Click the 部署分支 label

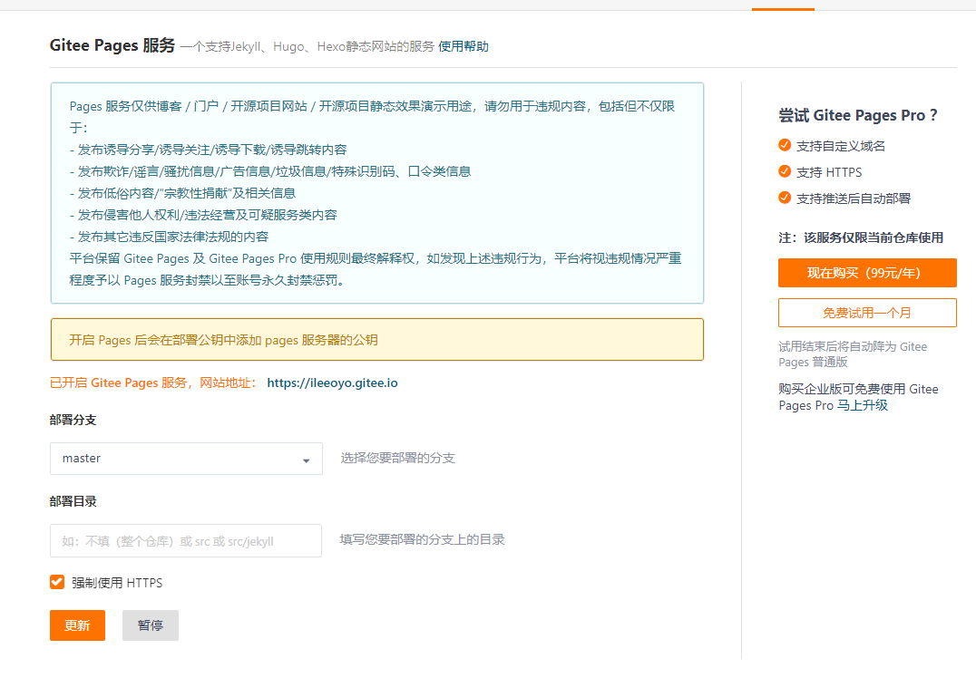73,420
